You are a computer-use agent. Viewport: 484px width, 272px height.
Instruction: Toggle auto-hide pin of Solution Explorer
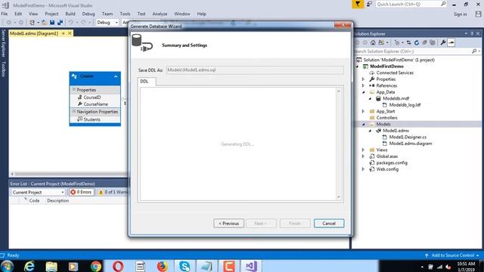point(472,33)
